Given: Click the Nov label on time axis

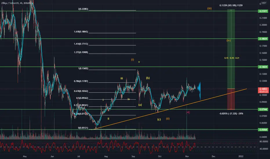Looking at the screenshot, I should (x=187, y=156).
